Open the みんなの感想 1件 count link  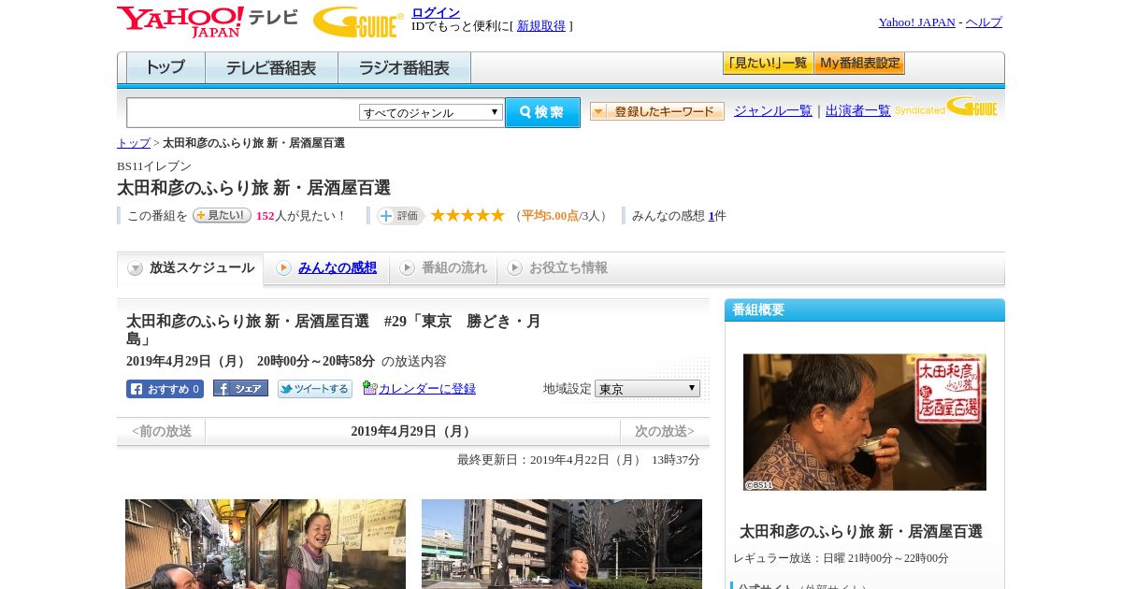(711, 216)
